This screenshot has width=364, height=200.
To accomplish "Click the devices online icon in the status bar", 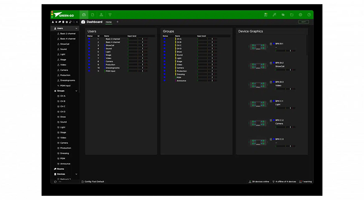I will coord(250,182).
